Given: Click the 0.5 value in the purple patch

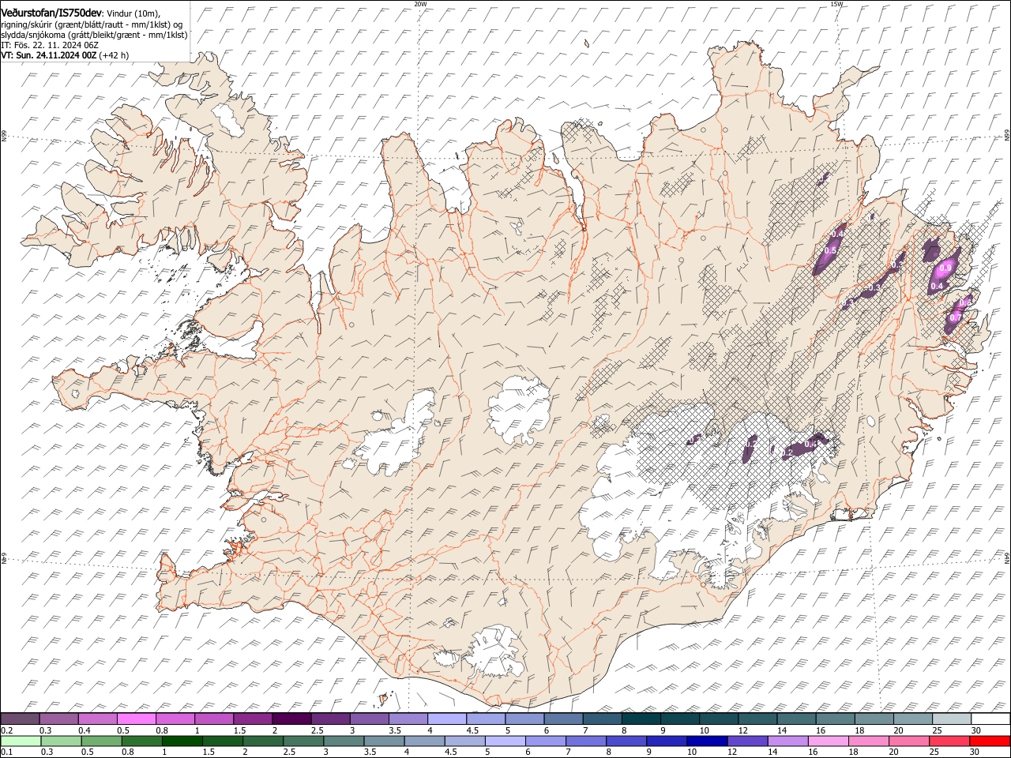Looking at the screenshot, I should pos(830,251).
